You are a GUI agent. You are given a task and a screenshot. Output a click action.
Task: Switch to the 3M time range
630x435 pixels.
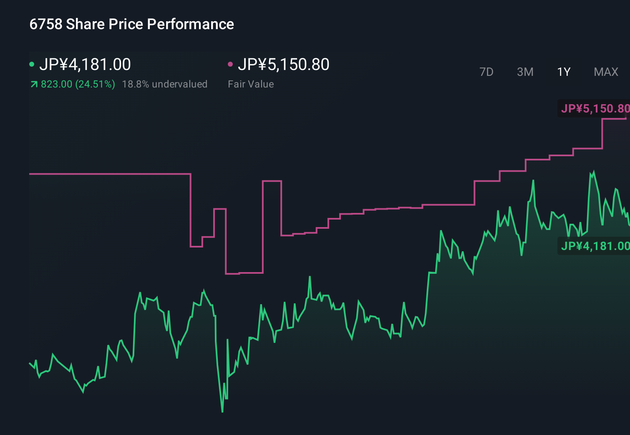pyautogui.click(x=525, y=72)
